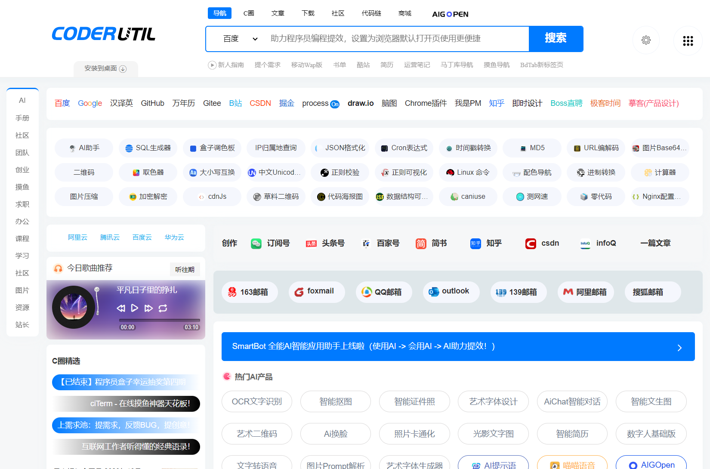Screen dimensions: 710x469
Task: Select 摸鱼 in left sidebar
Action: click(22, 187)
